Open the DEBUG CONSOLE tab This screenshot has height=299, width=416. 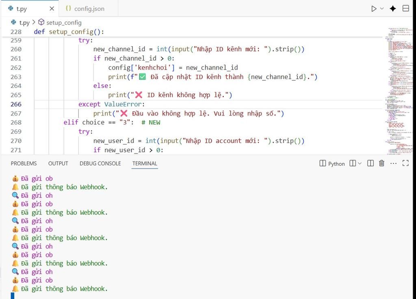100,163
